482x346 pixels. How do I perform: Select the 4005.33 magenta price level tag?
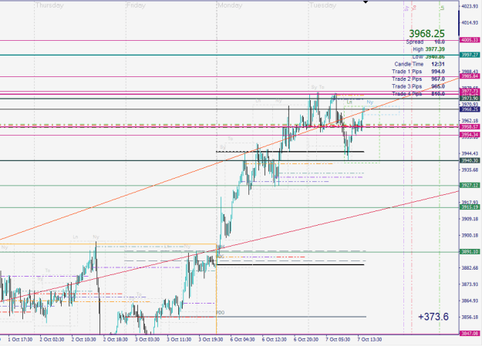(x=470, y=40)
